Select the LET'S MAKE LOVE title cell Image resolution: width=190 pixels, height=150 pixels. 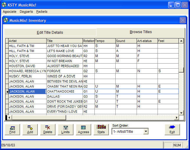click(65, 51)
